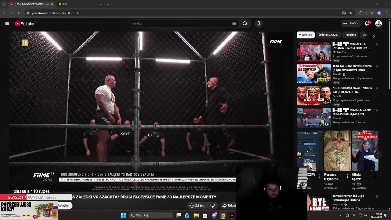Image resolution: width=391 pixels, height=220 pixels.
Task: Open Microsoft Store from taskbar
Action: [205, 215]
